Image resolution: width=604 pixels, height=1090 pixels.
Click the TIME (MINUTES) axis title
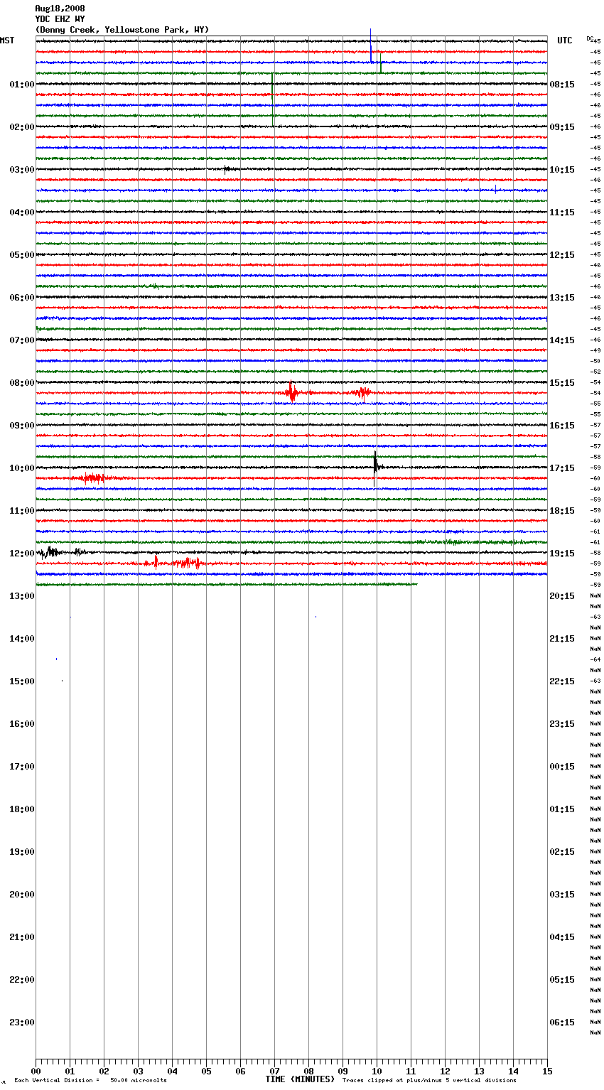300,1079
